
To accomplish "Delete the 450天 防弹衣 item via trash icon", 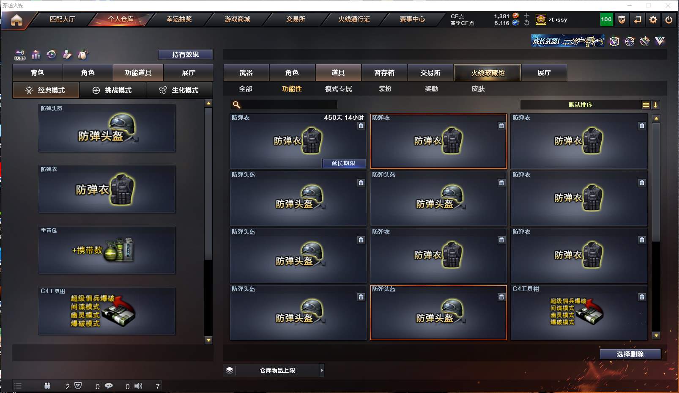I will [361, 126].
